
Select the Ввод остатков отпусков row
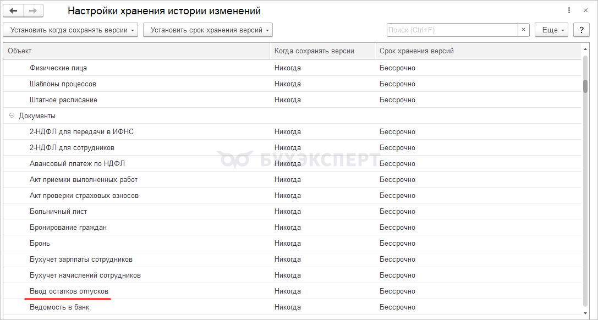(293, 291)
